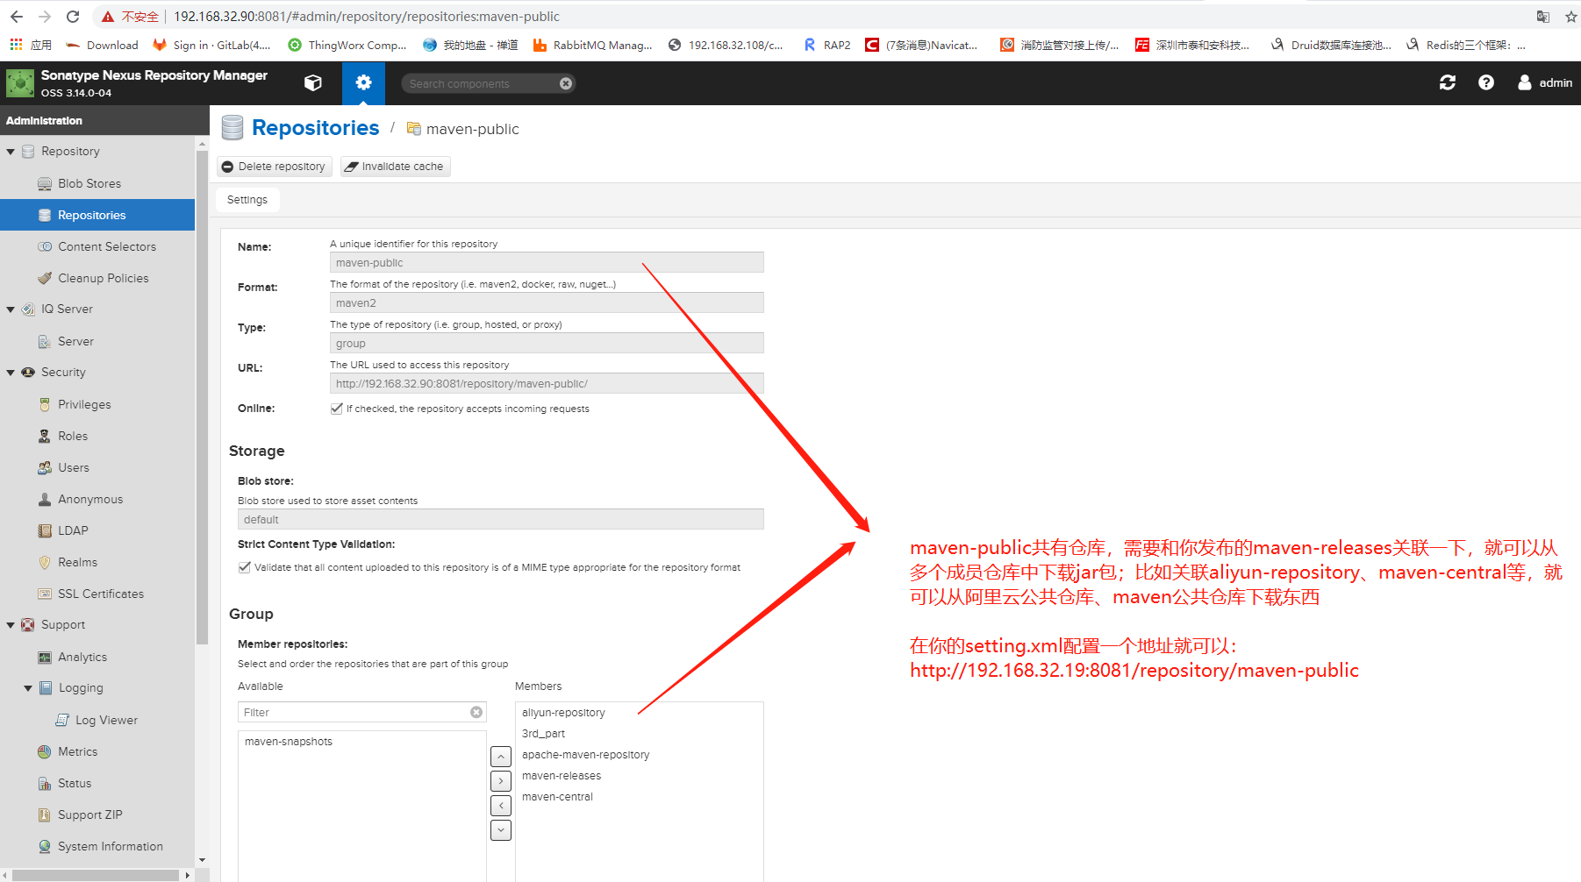Image resolution: width=1581 pixels, height=882 pixels.
Task: Open Roles under Security
Action: coord(72,436)
